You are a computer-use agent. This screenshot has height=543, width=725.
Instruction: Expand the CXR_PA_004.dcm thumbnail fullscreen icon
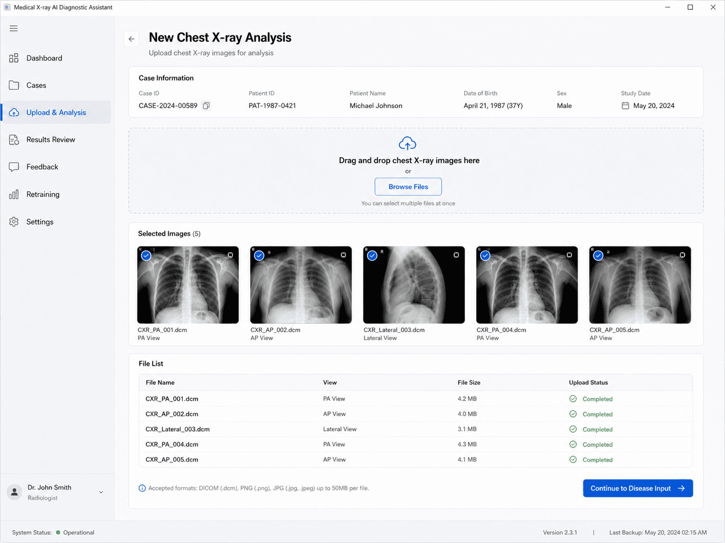(x=569, y=255)
